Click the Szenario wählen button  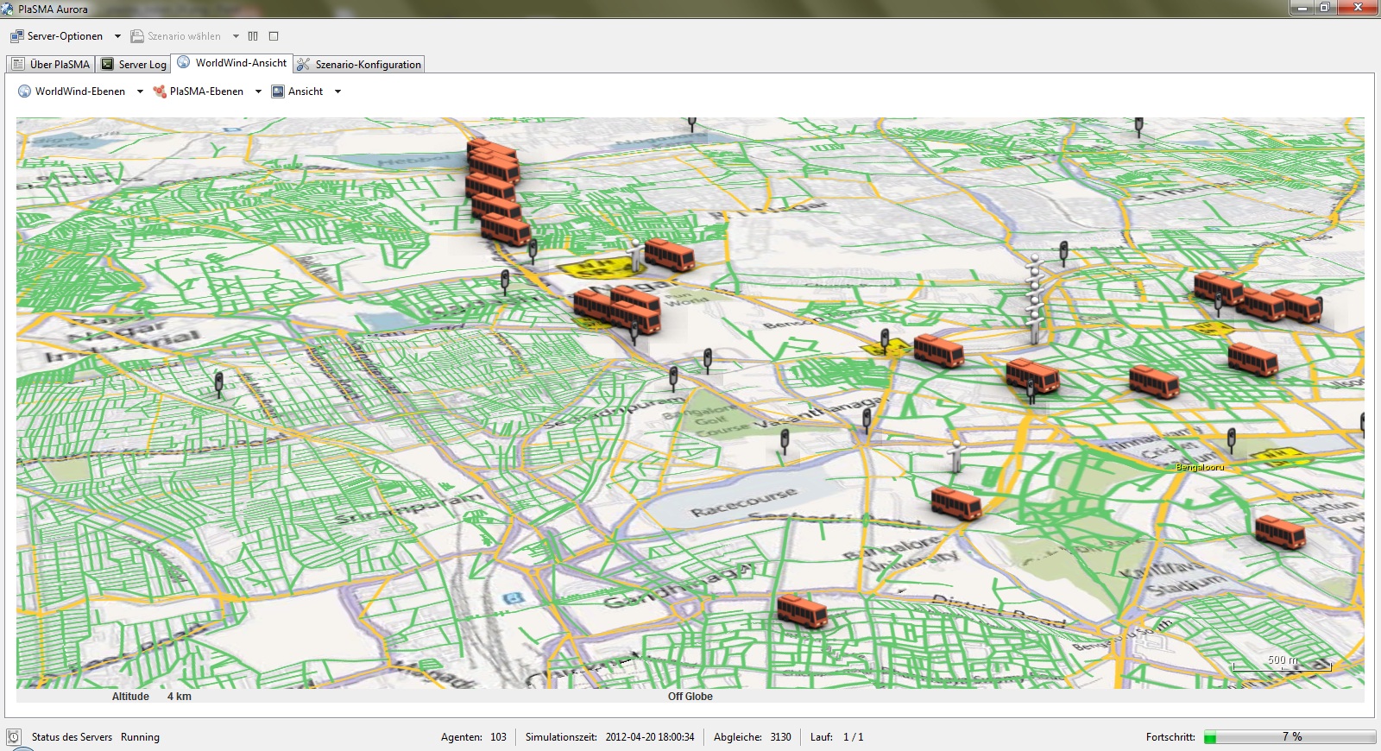coord(176,36)
